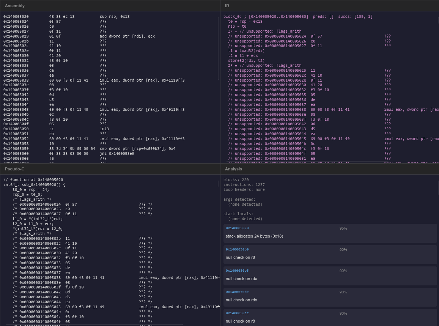Select bytes '83 3d 34 9b 69 00 04'
Image resolution: width=439 pixels, height=326 pixels.
[x=72, y=148]
